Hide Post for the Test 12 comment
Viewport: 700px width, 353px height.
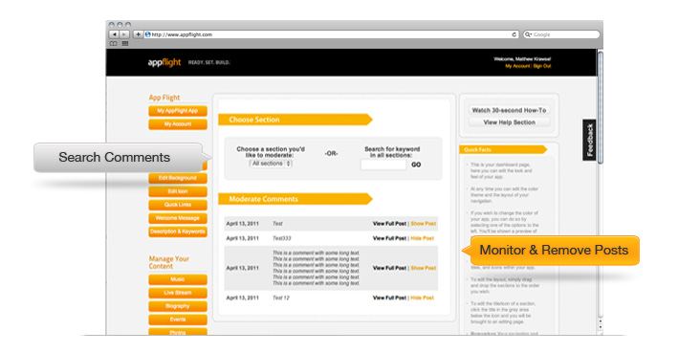[423, 298]
